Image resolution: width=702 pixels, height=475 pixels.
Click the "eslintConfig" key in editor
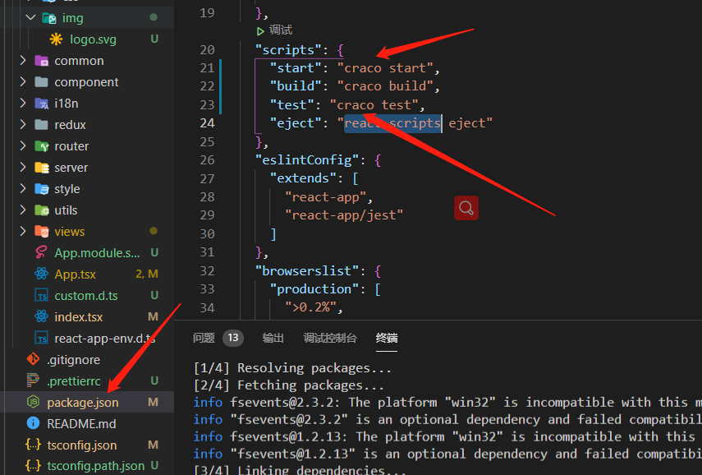coord(307,160)
